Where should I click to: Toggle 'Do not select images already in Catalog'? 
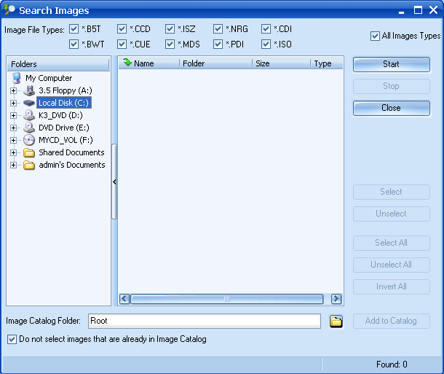(12, 340)
